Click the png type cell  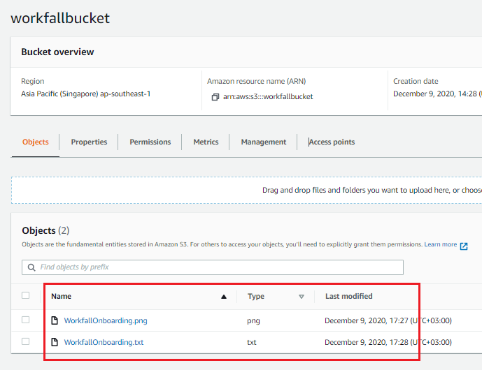pyautogui.click(x=253, y=320)
